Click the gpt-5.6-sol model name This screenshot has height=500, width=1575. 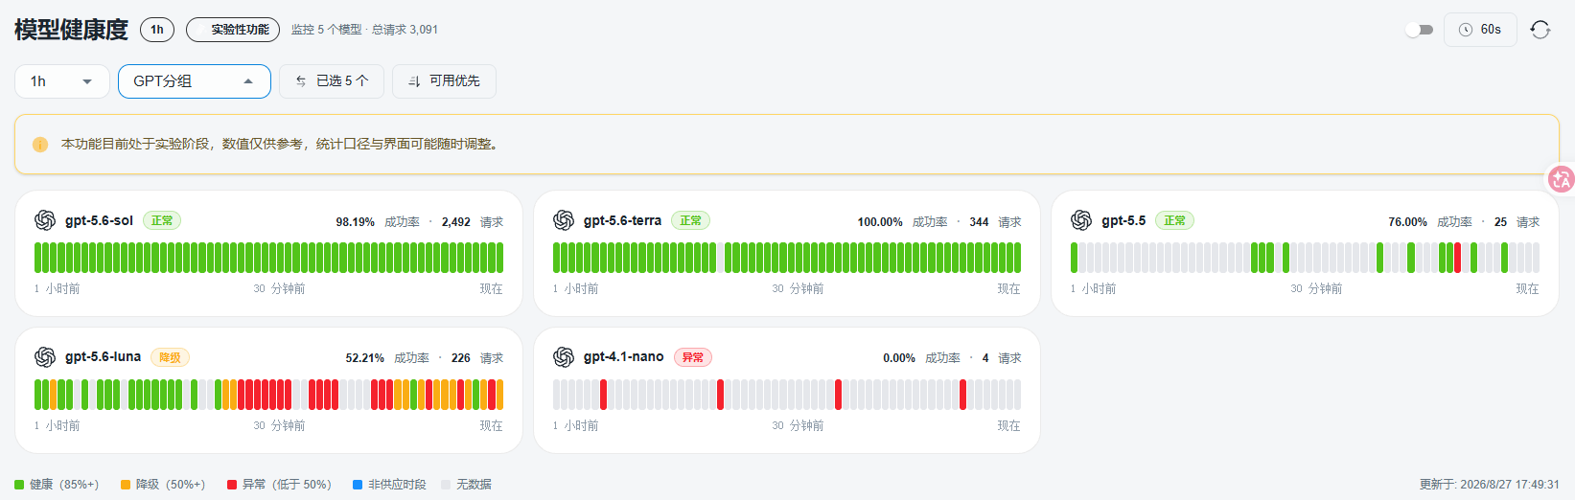tap(99, 220)
